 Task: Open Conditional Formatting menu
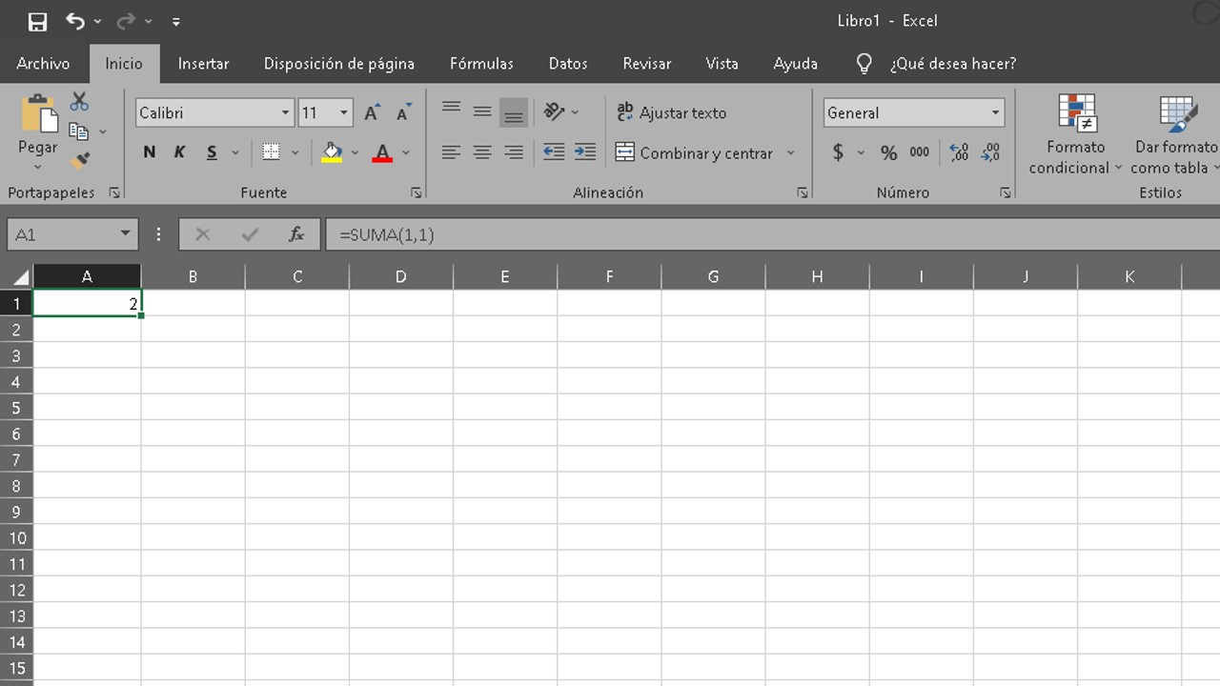pyautogui.click(x=1076, y=133)
